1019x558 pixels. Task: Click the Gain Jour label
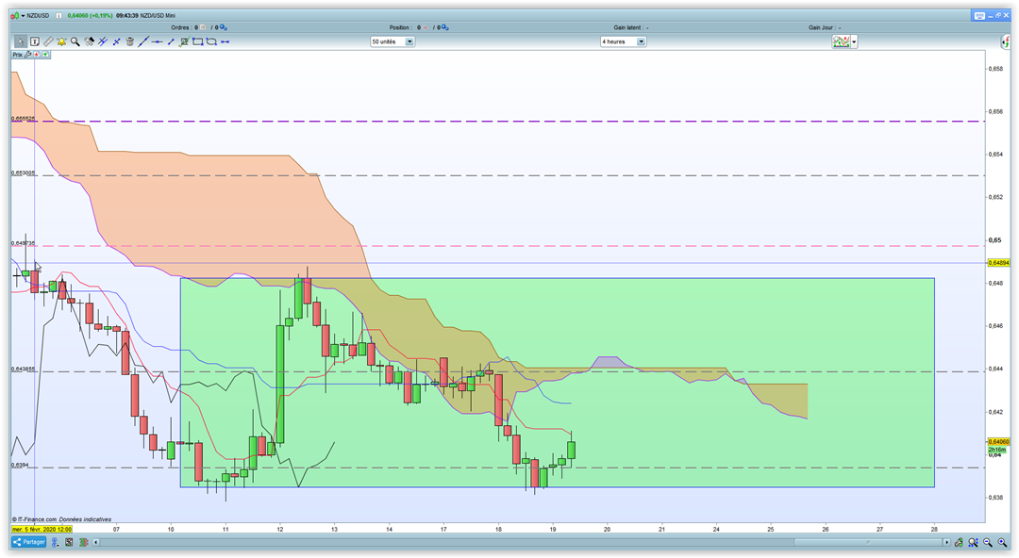(821, 27)
